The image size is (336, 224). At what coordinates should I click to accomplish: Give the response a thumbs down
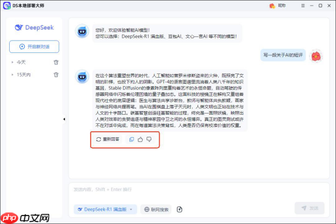pos(149,140)
